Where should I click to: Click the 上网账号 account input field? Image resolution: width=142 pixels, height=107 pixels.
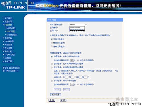click(77, 28)
